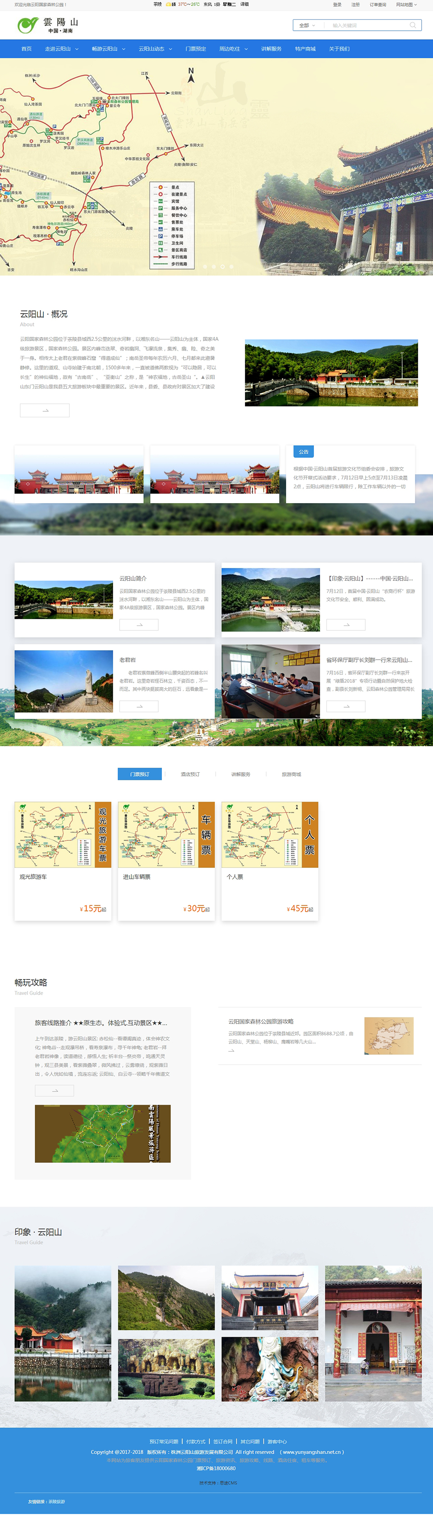
Task: Click the 登录 login link
Action: pyautogui.click(x=336, y=5)
